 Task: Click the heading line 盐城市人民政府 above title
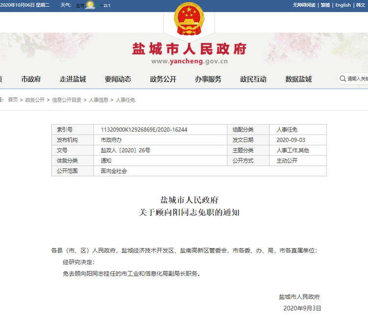tap(189, 200)
